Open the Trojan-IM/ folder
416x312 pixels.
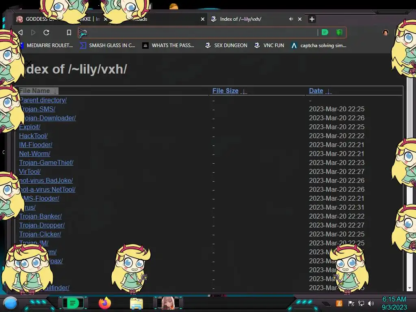tap(34, 243)
